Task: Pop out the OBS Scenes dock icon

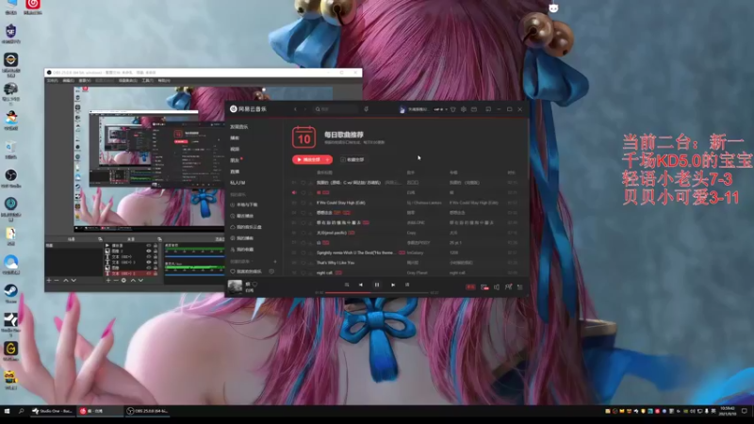Action: [x=100, y=239]
